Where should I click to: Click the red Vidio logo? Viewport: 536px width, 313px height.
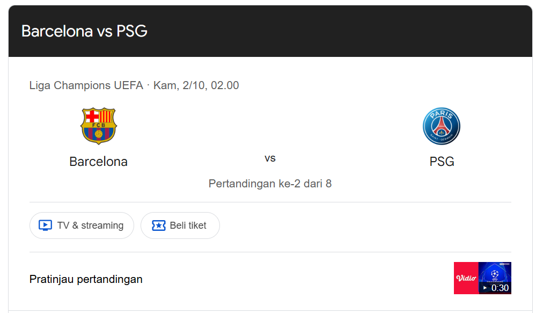click(466, 278)
